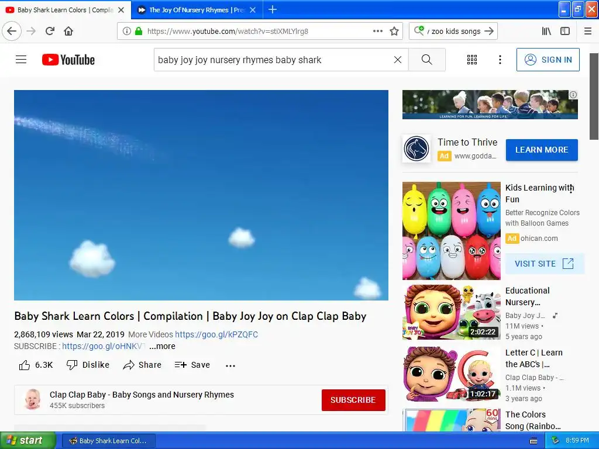The width and height of the screenshot is (599, 449).
Task: Open the browser home page
Action: coord(68,31)
